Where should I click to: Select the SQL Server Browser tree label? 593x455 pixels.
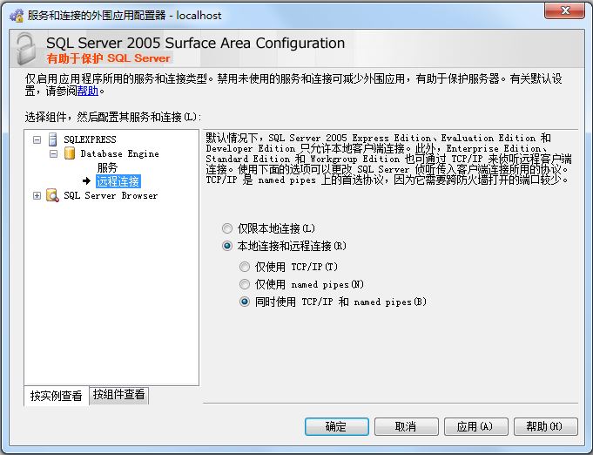[x=111, y=195]
